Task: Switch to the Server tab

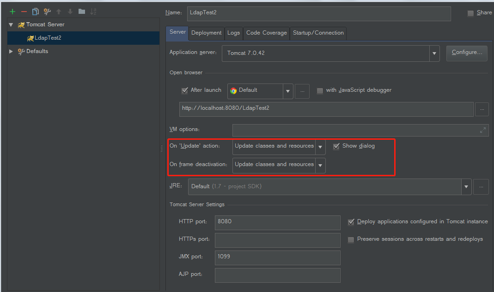Action: 177,33
